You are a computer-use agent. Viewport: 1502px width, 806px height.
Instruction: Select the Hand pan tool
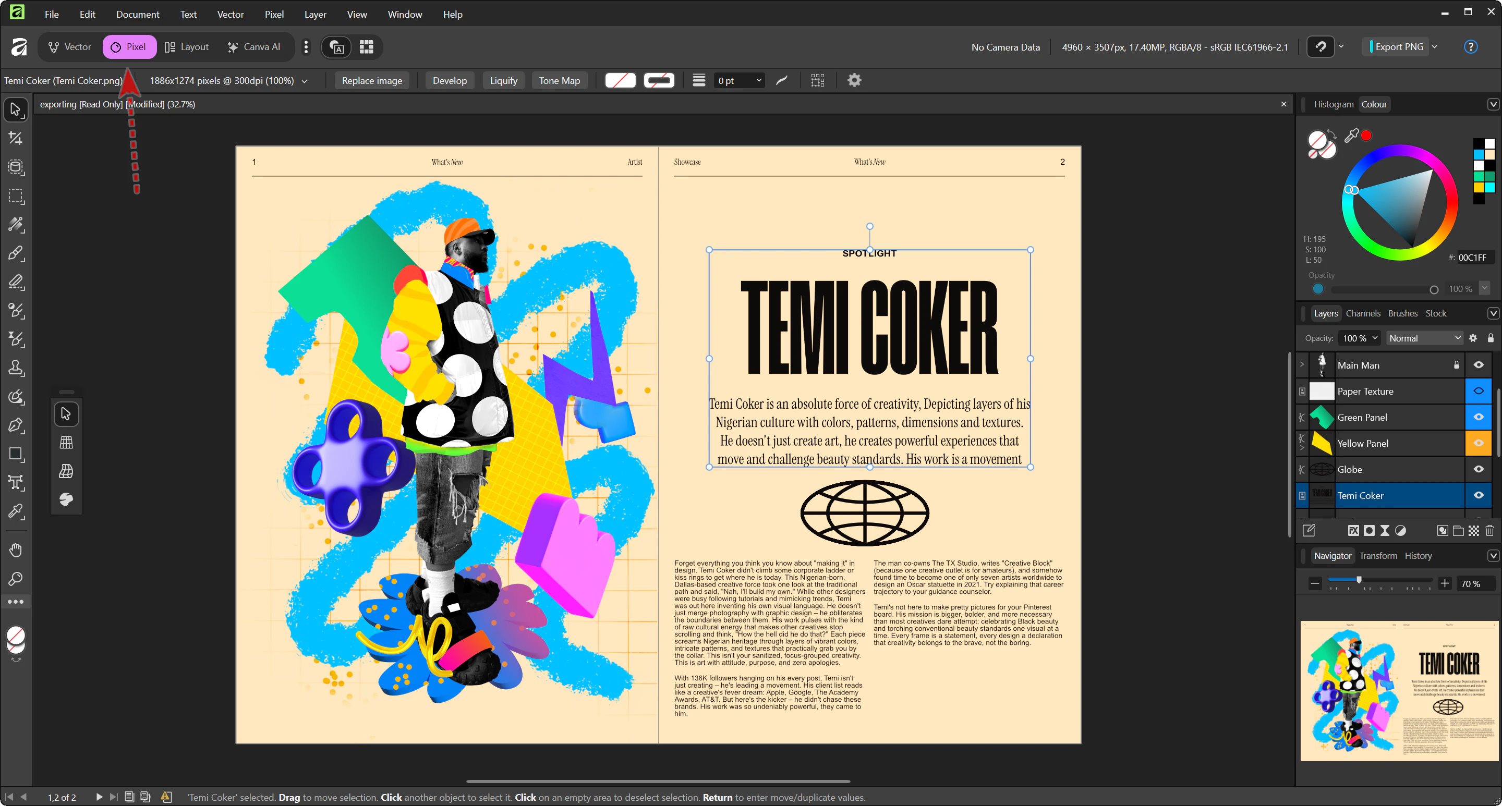16,549
